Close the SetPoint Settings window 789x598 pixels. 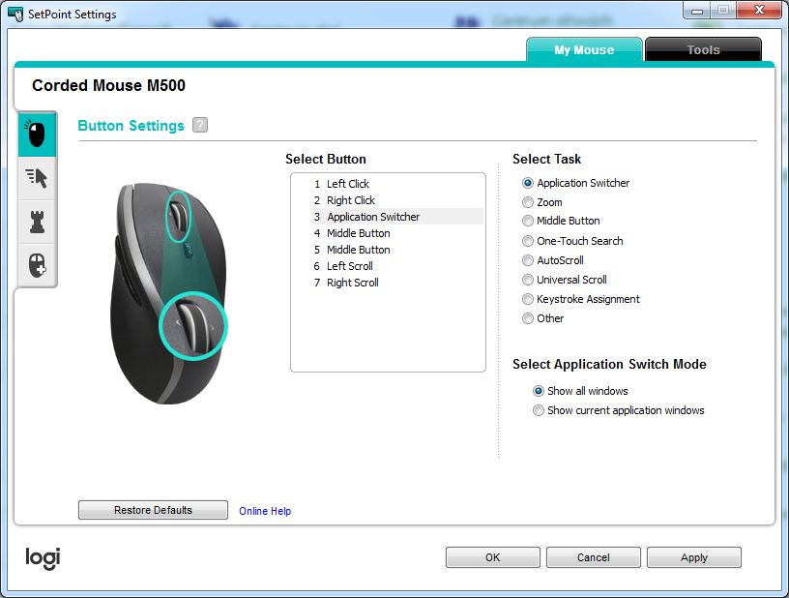pyautogui.click(x=760, y=10)
